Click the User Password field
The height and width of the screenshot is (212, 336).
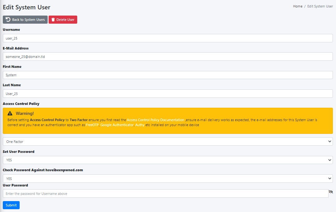click(x=166, y=194)
